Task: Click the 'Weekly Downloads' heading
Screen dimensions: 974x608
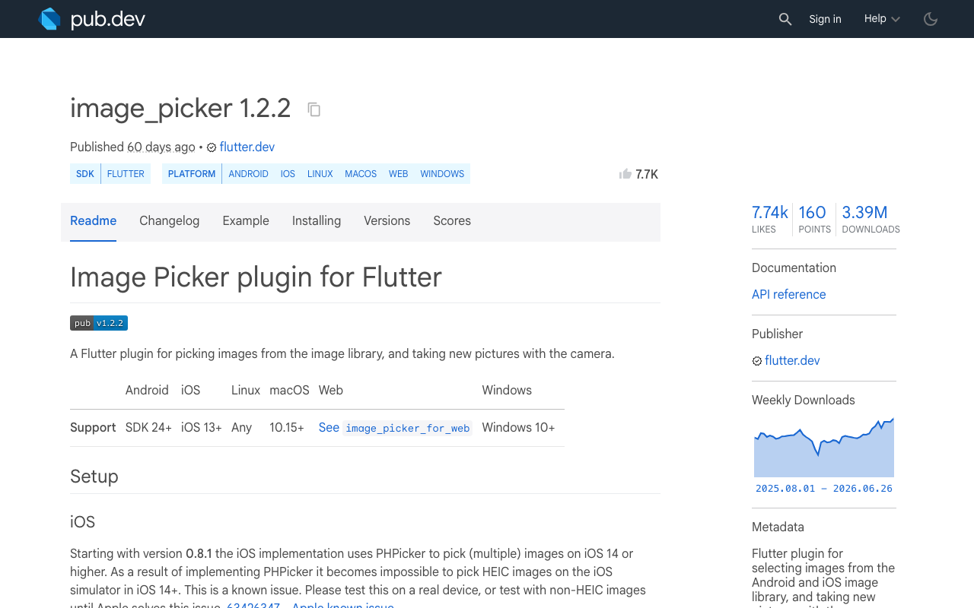Action: tap(804, 401)
